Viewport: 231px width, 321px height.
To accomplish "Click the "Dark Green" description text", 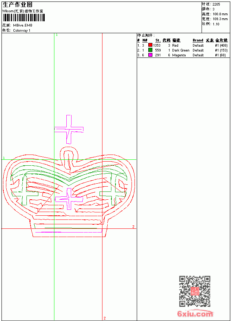I will 181,50.
